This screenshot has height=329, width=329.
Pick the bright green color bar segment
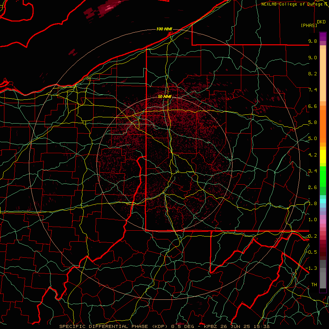(x=323, y=177)
